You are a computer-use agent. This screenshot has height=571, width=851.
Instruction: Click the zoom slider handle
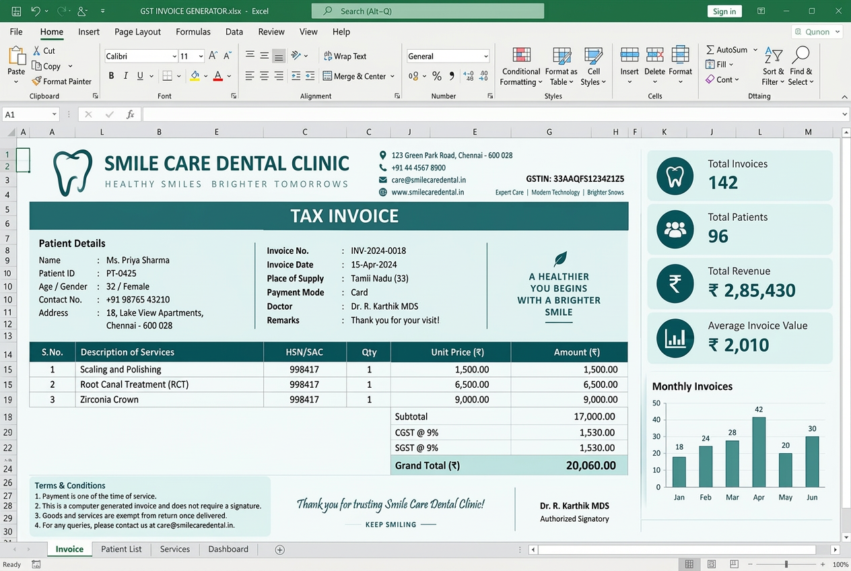pos(786,564)
